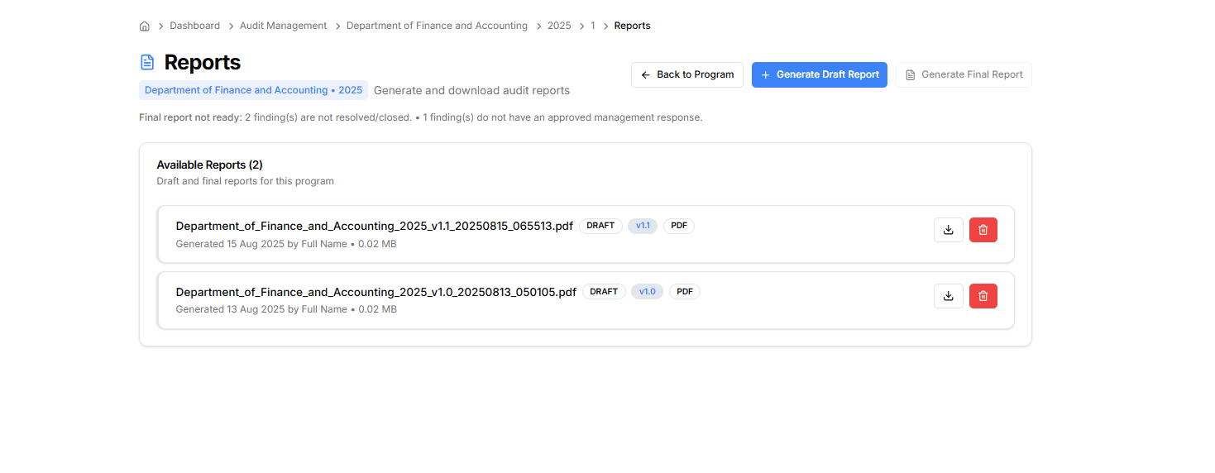Click the v1.0 version badge
The image size is (1215, 473).
pos(647,292)
